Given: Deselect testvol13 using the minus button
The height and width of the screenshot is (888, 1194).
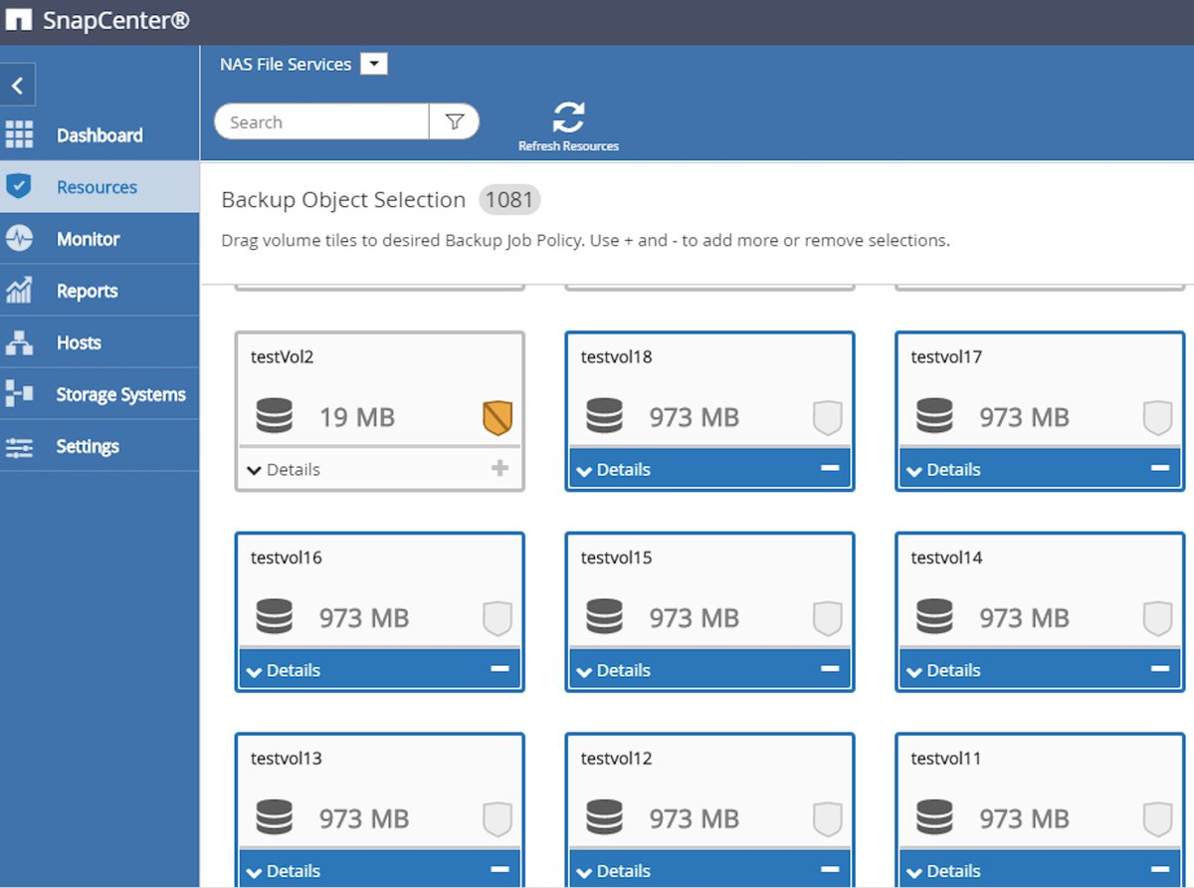Looking at the screenshot, I should click(499, 869).
